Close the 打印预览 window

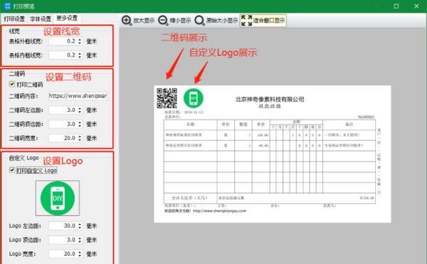click(416, 6)
